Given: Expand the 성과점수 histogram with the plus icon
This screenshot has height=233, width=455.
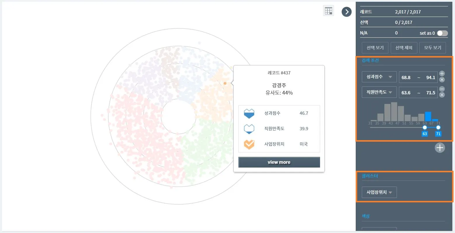Looking at the screenshot, I should point(442,74).
